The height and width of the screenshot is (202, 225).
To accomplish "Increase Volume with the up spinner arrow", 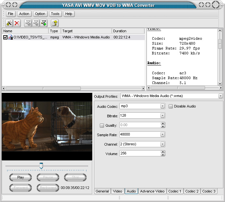I will click(x=163, y=152).
